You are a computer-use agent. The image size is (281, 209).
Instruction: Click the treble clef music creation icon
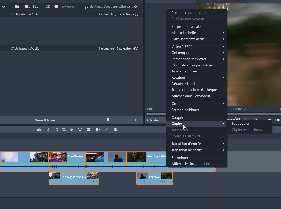[x=48, y=130]
